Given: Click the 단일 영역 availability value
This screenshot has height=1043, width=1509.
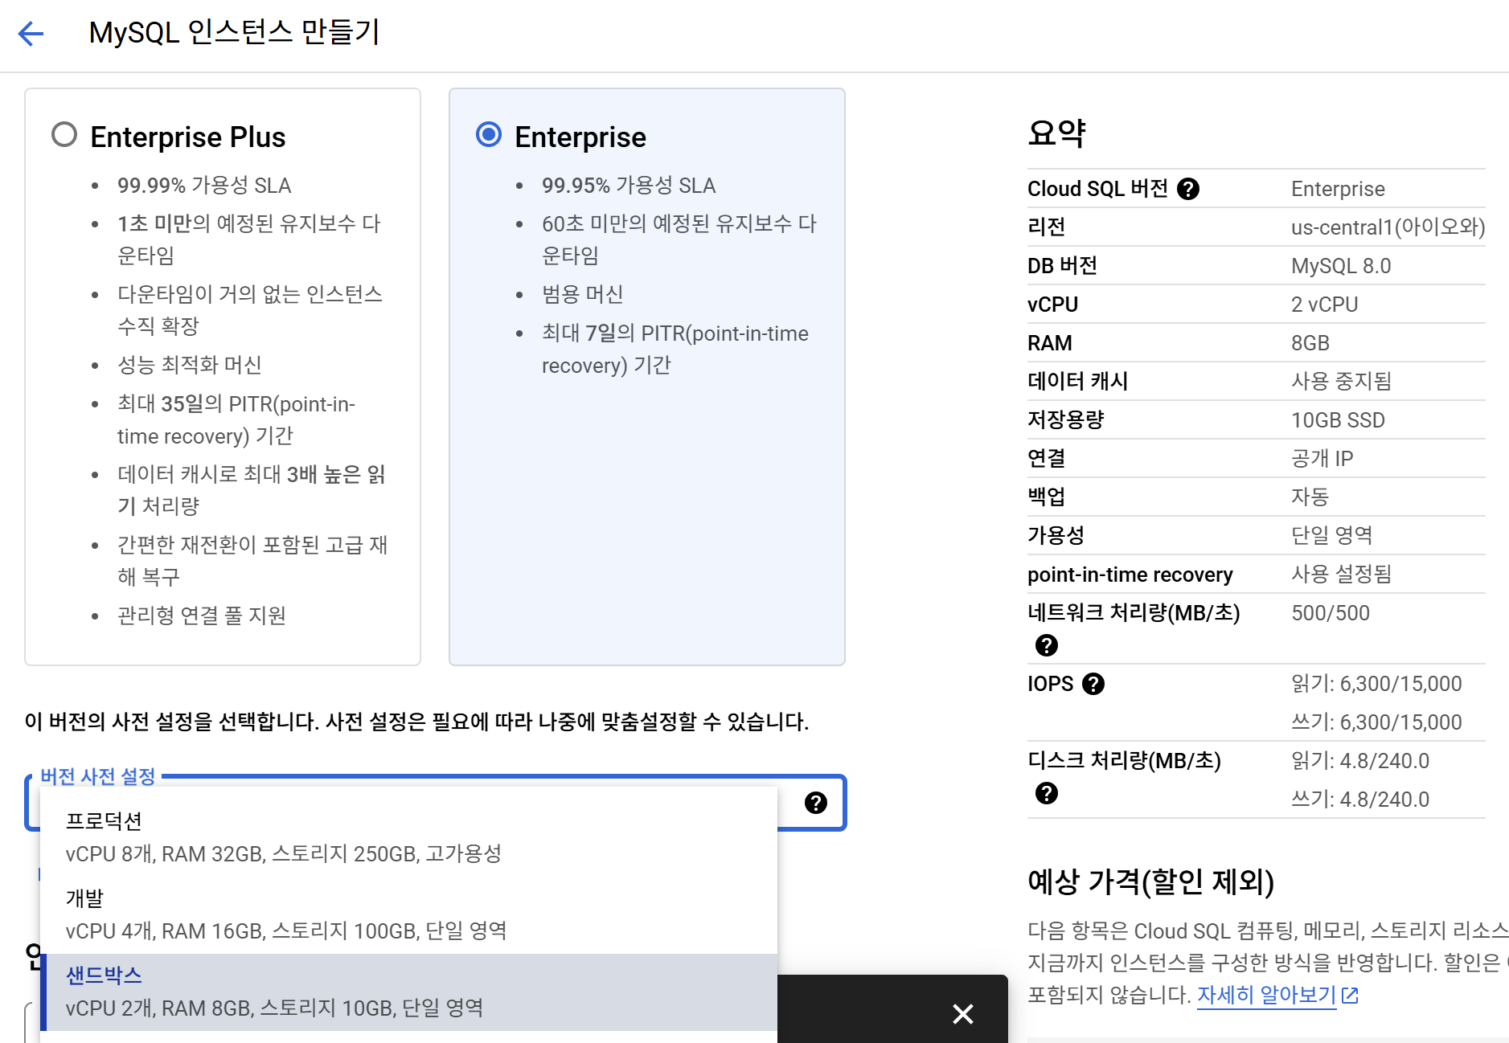Looking at the screenshot, I should point(1331,536).
